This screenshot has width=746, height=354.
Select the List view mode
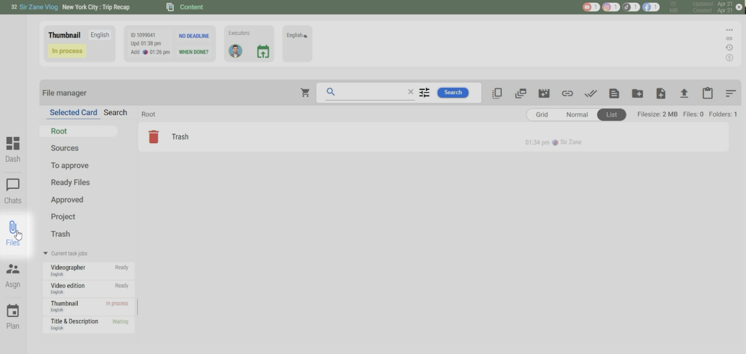click(x=611, y=115)
